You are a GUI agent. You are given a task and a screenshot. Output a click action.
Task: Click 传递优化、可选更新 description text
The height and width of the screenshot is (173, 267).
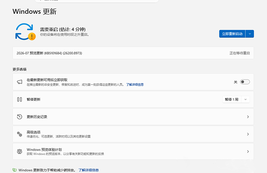pyautogui.click(x=59, y=136)
